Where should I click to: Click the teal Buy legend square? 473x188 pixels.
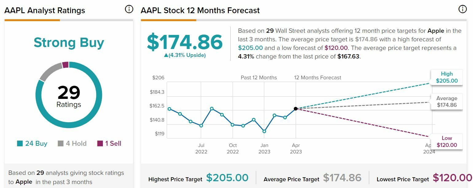[20, 144]
